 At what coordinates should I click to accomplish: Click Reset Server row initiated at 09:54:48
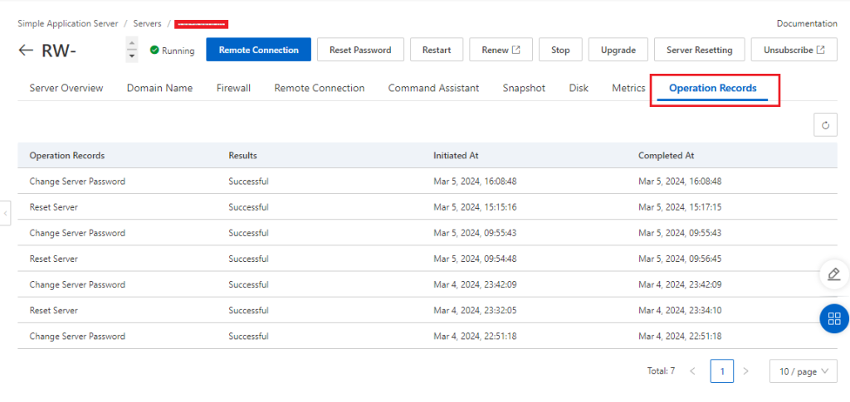point(427,259)
